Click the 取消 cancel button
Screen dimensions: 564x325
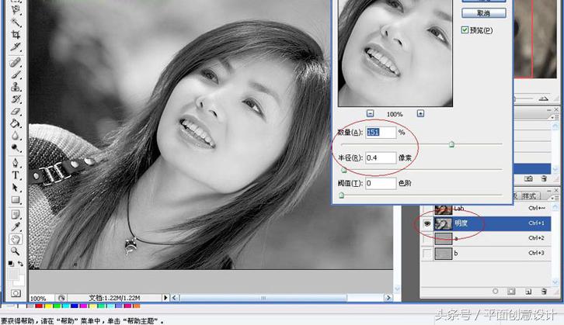(x=483, y=13)
